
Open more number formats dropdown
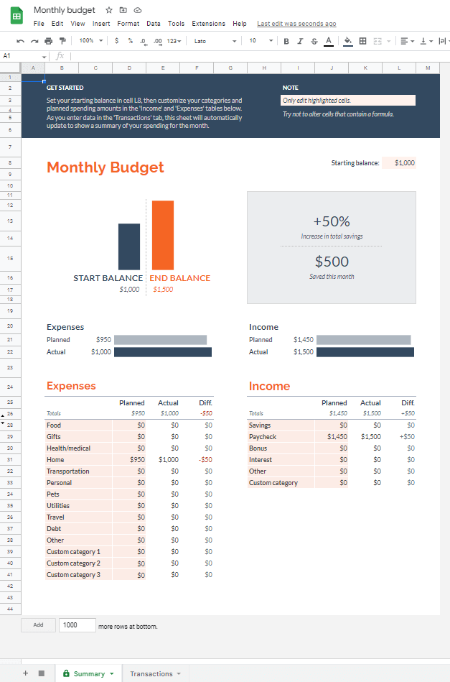point(174,41)
